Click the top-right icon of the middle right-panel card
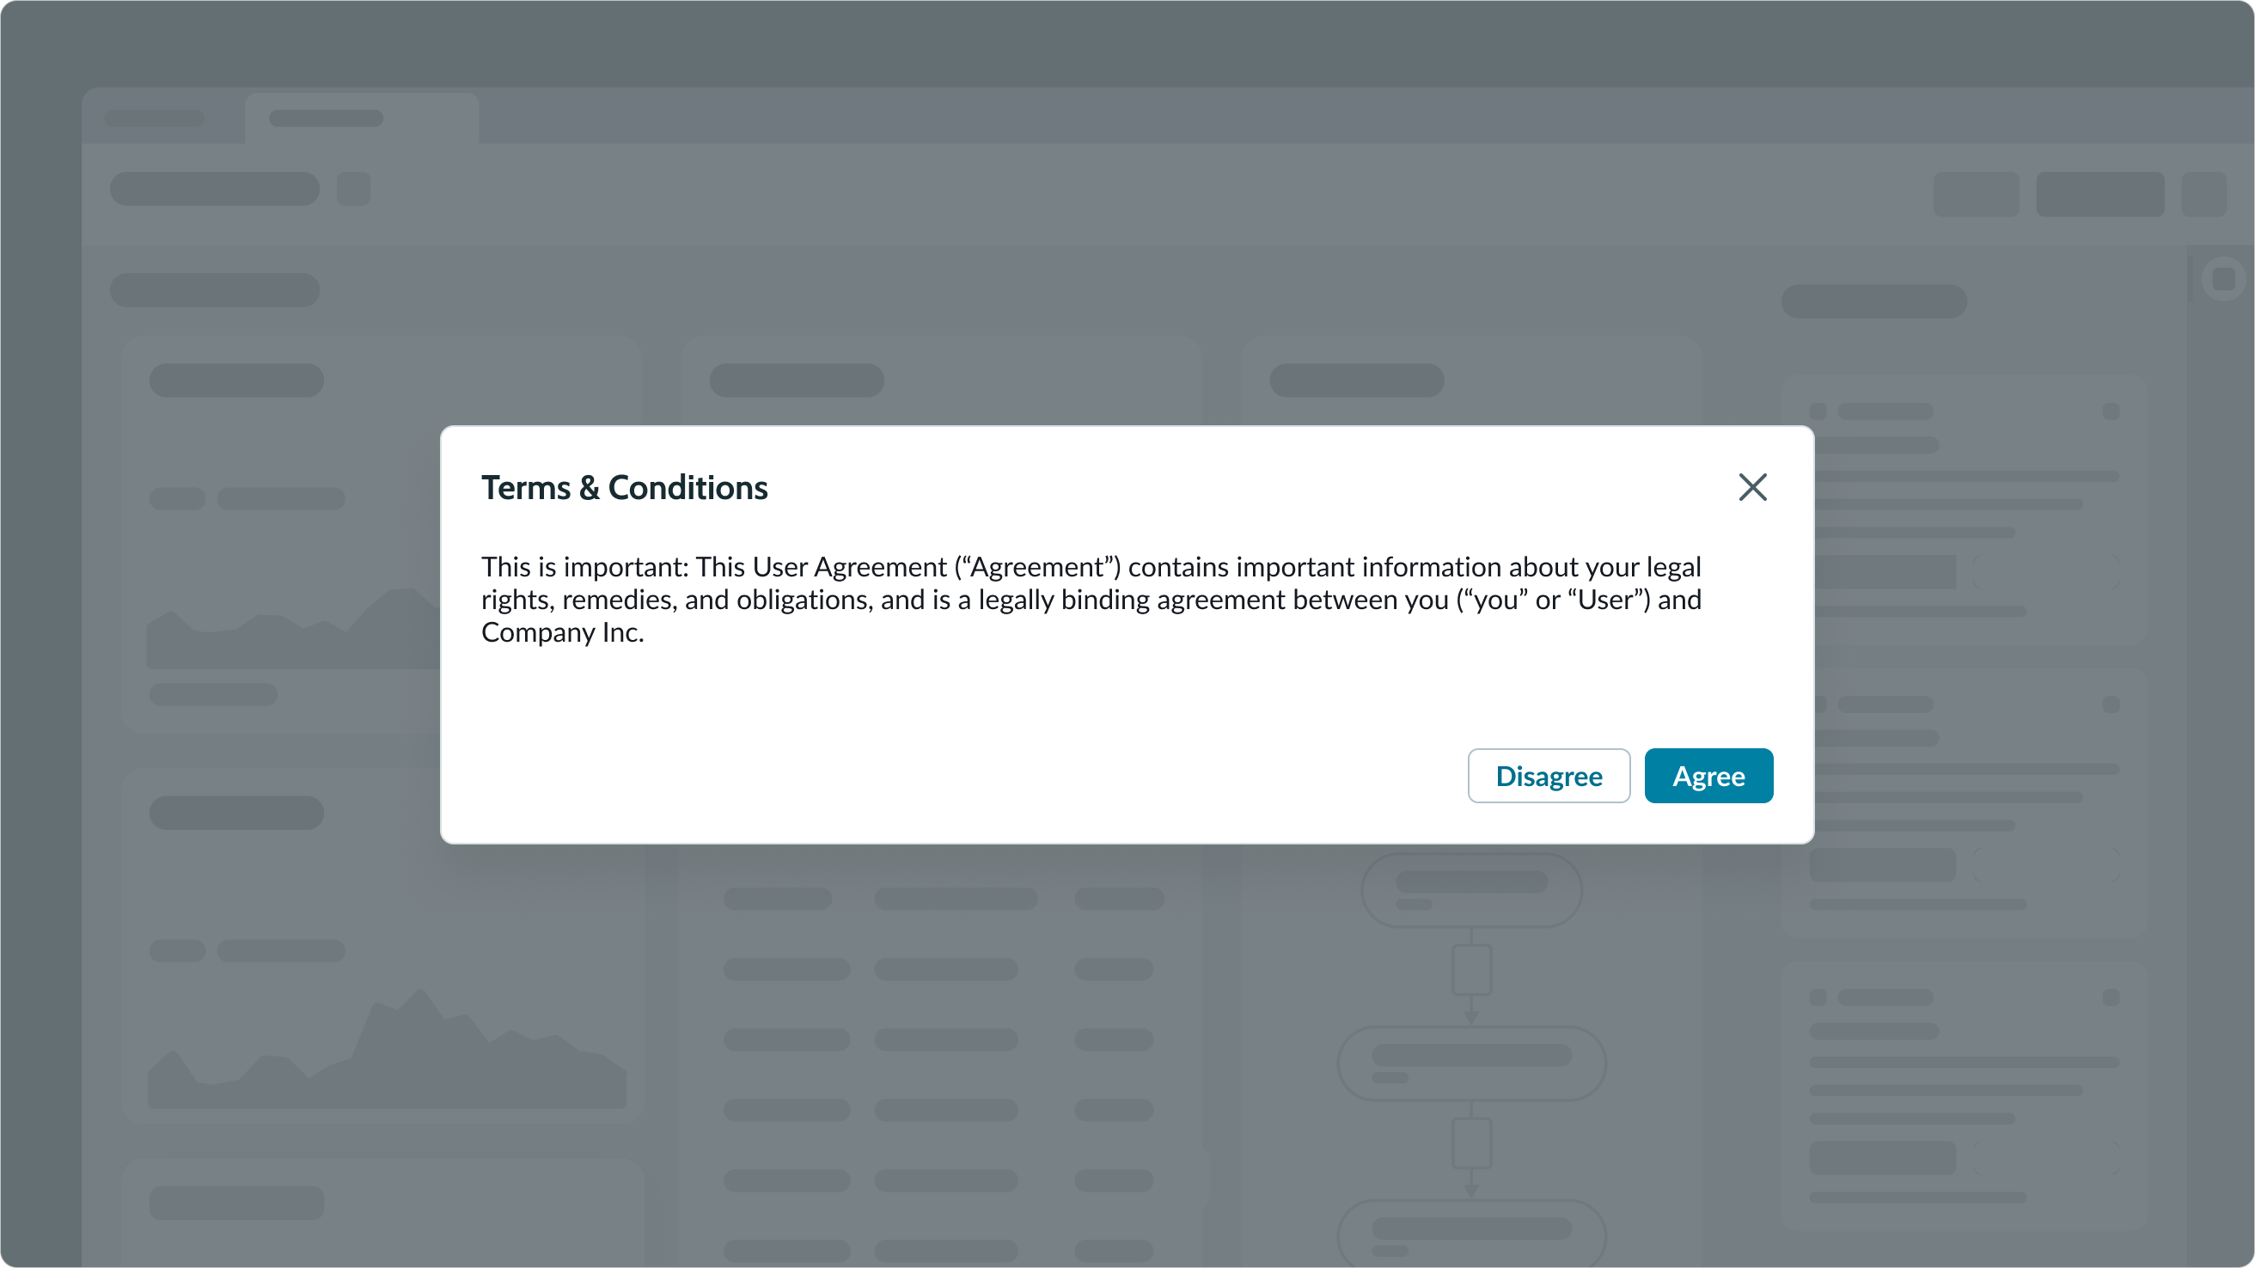Screen dimensions: 2255x1268 (2111, 704)
